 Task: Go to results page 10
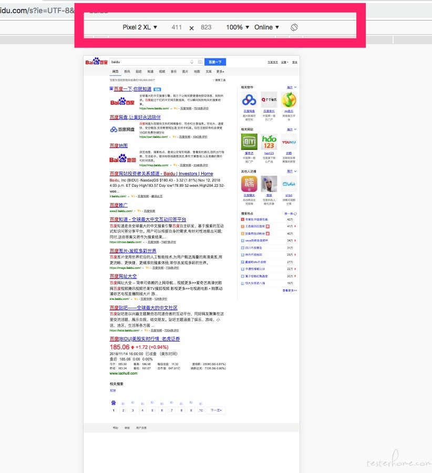click(x=201, y=410)
